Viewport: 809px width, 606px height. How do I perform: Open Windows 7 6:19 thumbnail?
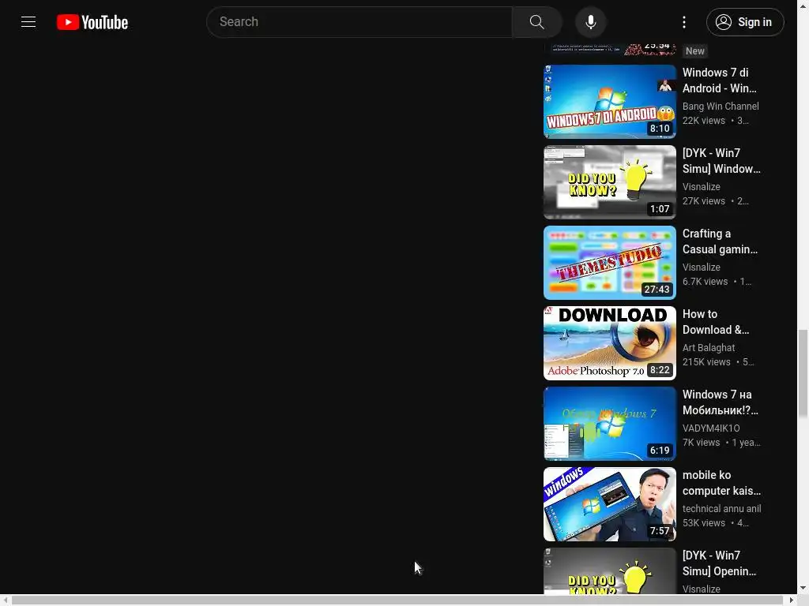coord(609,423)
